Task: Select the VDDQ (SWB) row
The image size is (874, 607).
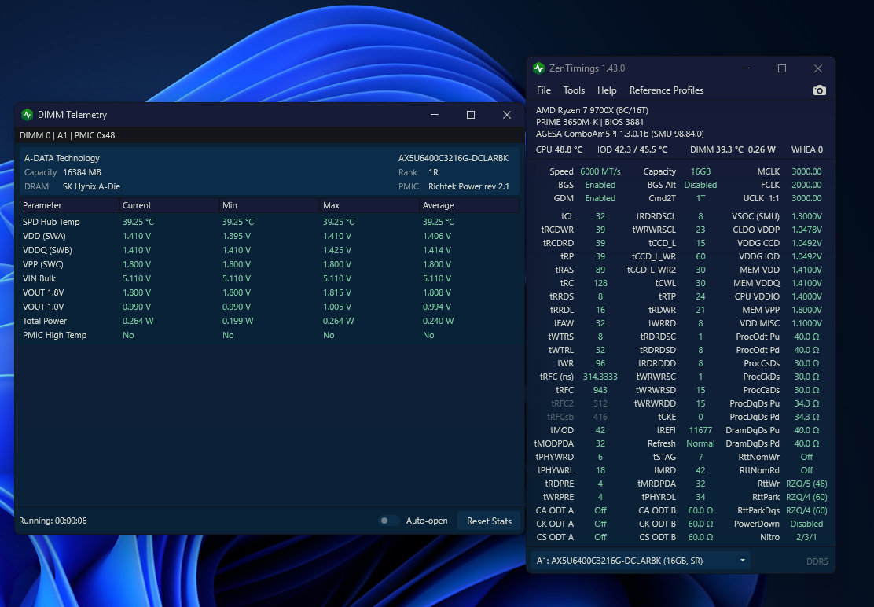Action: 270,250
